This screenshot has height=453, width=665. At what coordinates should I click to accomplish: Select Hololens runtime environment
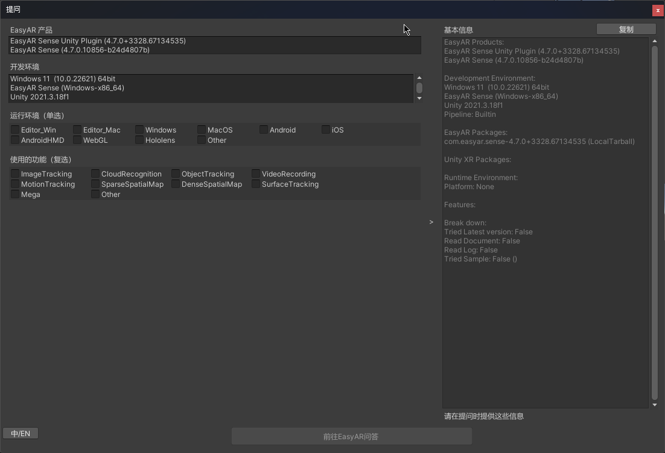(x=139, y=140)
